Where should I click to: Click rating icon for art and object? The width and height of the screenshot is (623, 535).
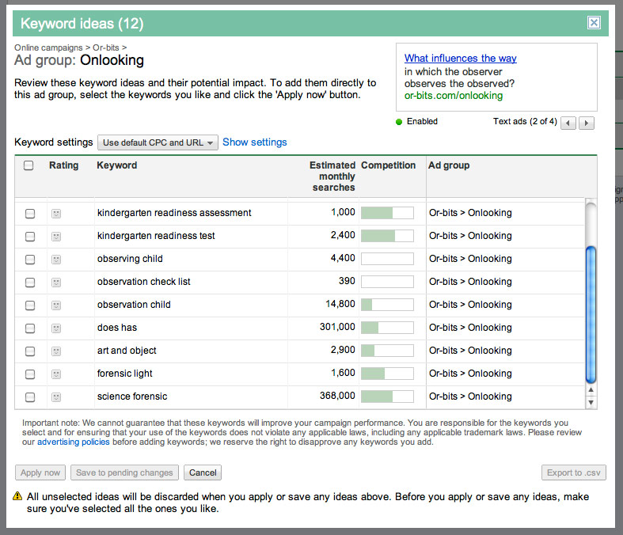pos(56,351)
